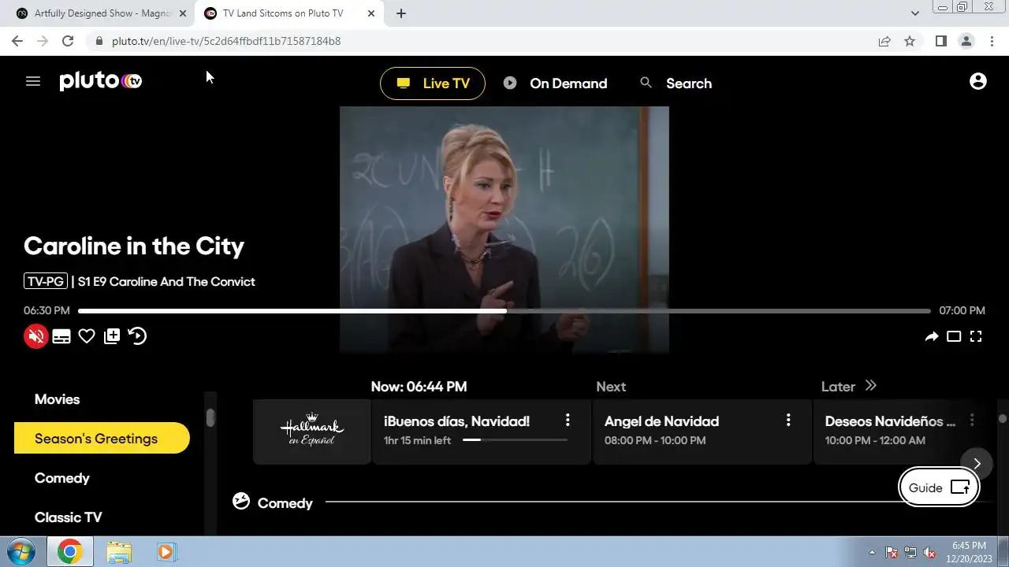Click the address bar URL
1009x567 pixels.
[226, 41]
